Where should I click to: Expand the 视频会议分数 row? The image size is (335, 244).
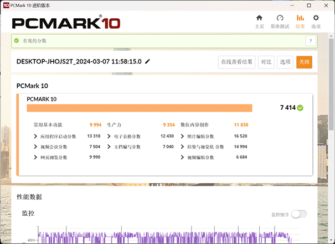click(x=36, y=147)
